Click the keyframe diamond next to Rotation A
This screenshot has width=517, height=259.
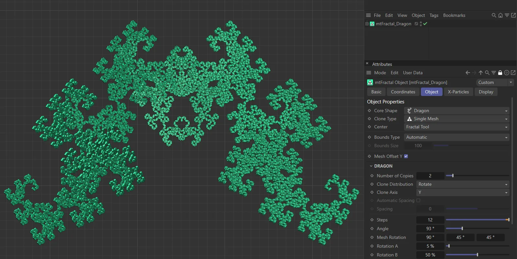[x=372, y=246]
